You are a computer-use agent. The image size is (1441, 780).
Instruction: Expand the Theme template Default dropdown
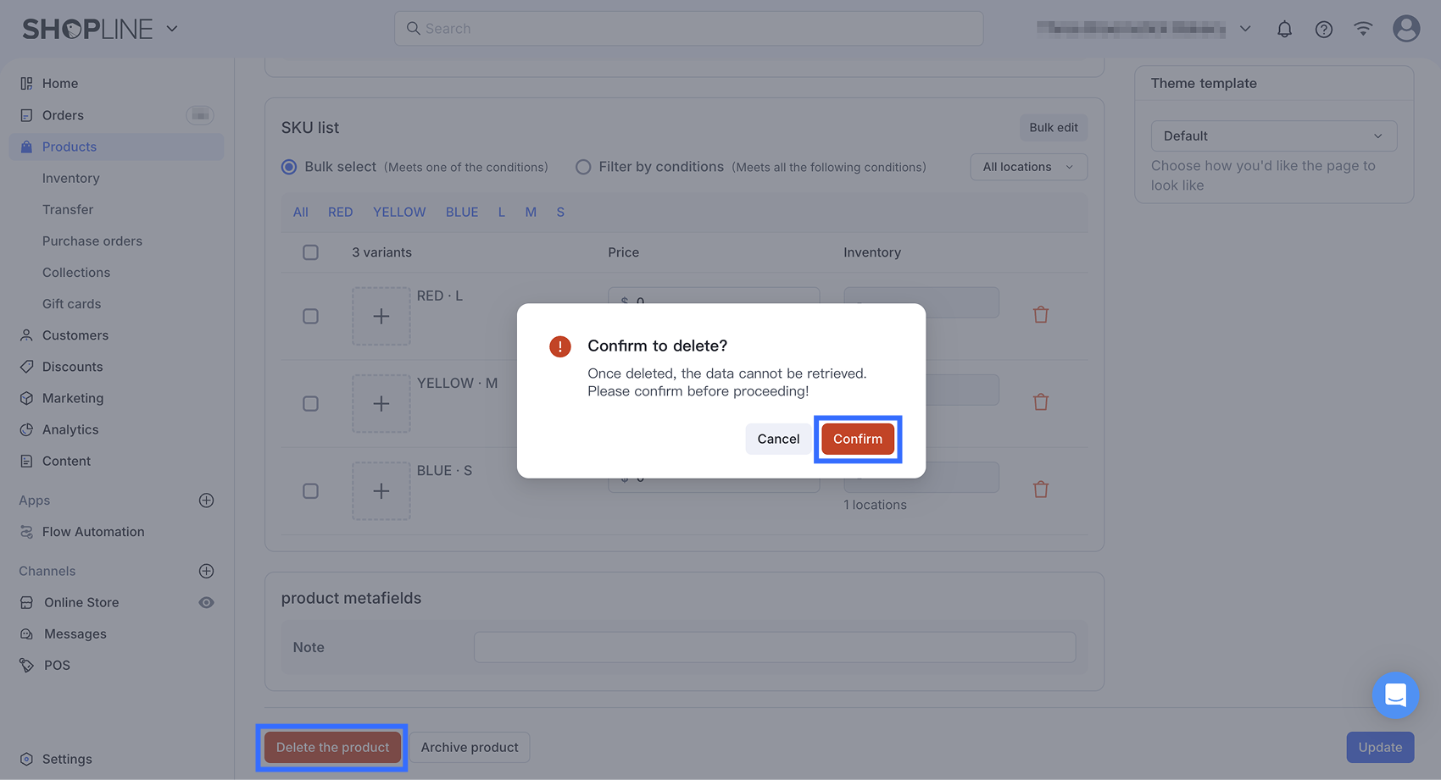[1273, 136]
